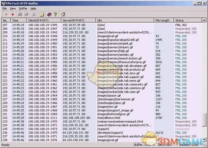Sort by the URL column header

click(x=125, y=20)
